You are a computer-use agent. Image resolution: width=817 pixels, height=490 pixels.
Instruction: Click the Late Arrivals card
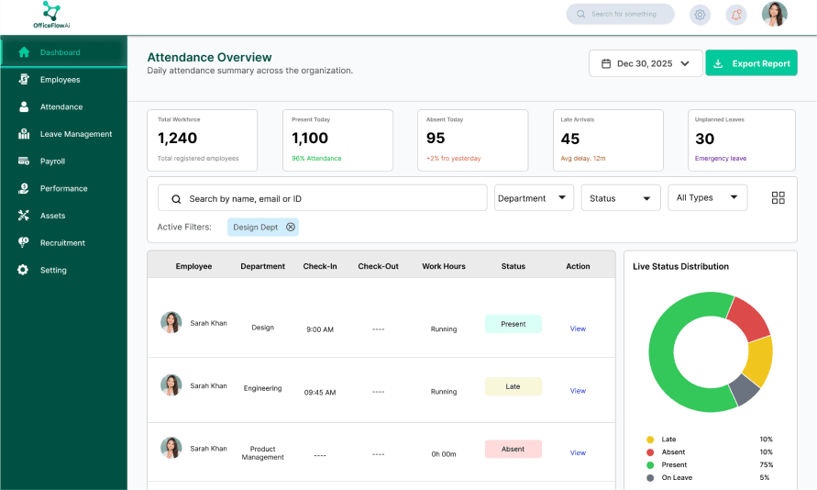[608, 140]
